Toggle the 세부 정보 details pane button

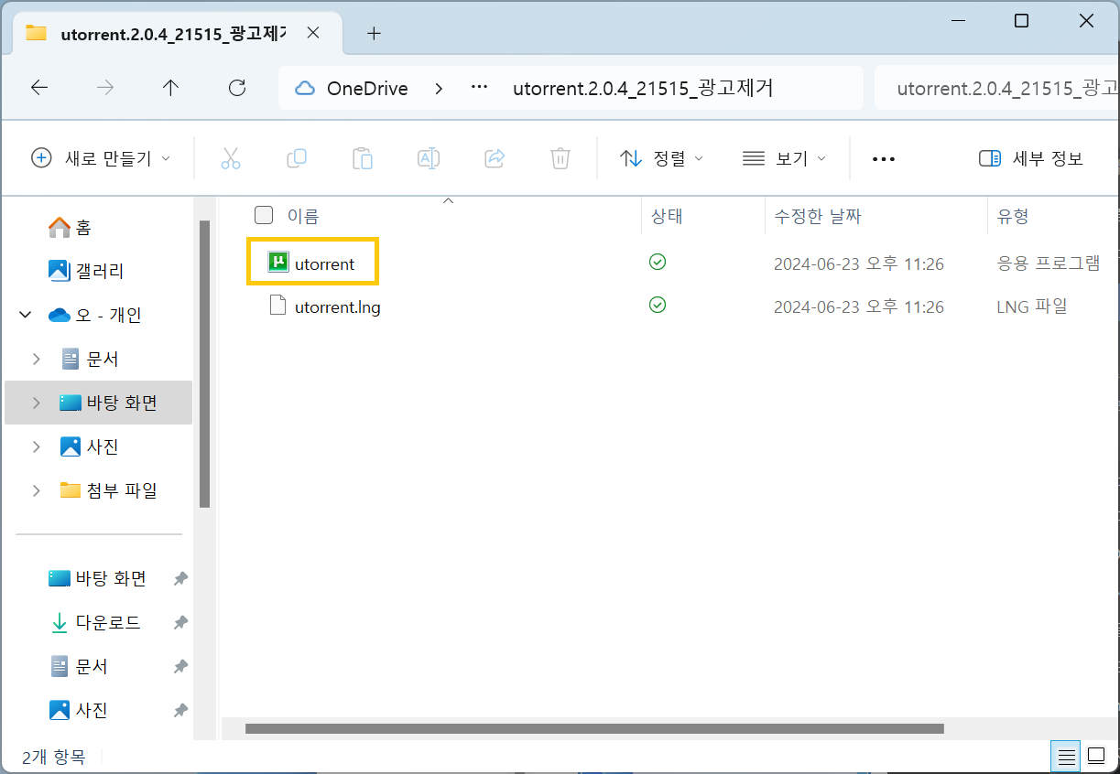tap(1030, 158)
